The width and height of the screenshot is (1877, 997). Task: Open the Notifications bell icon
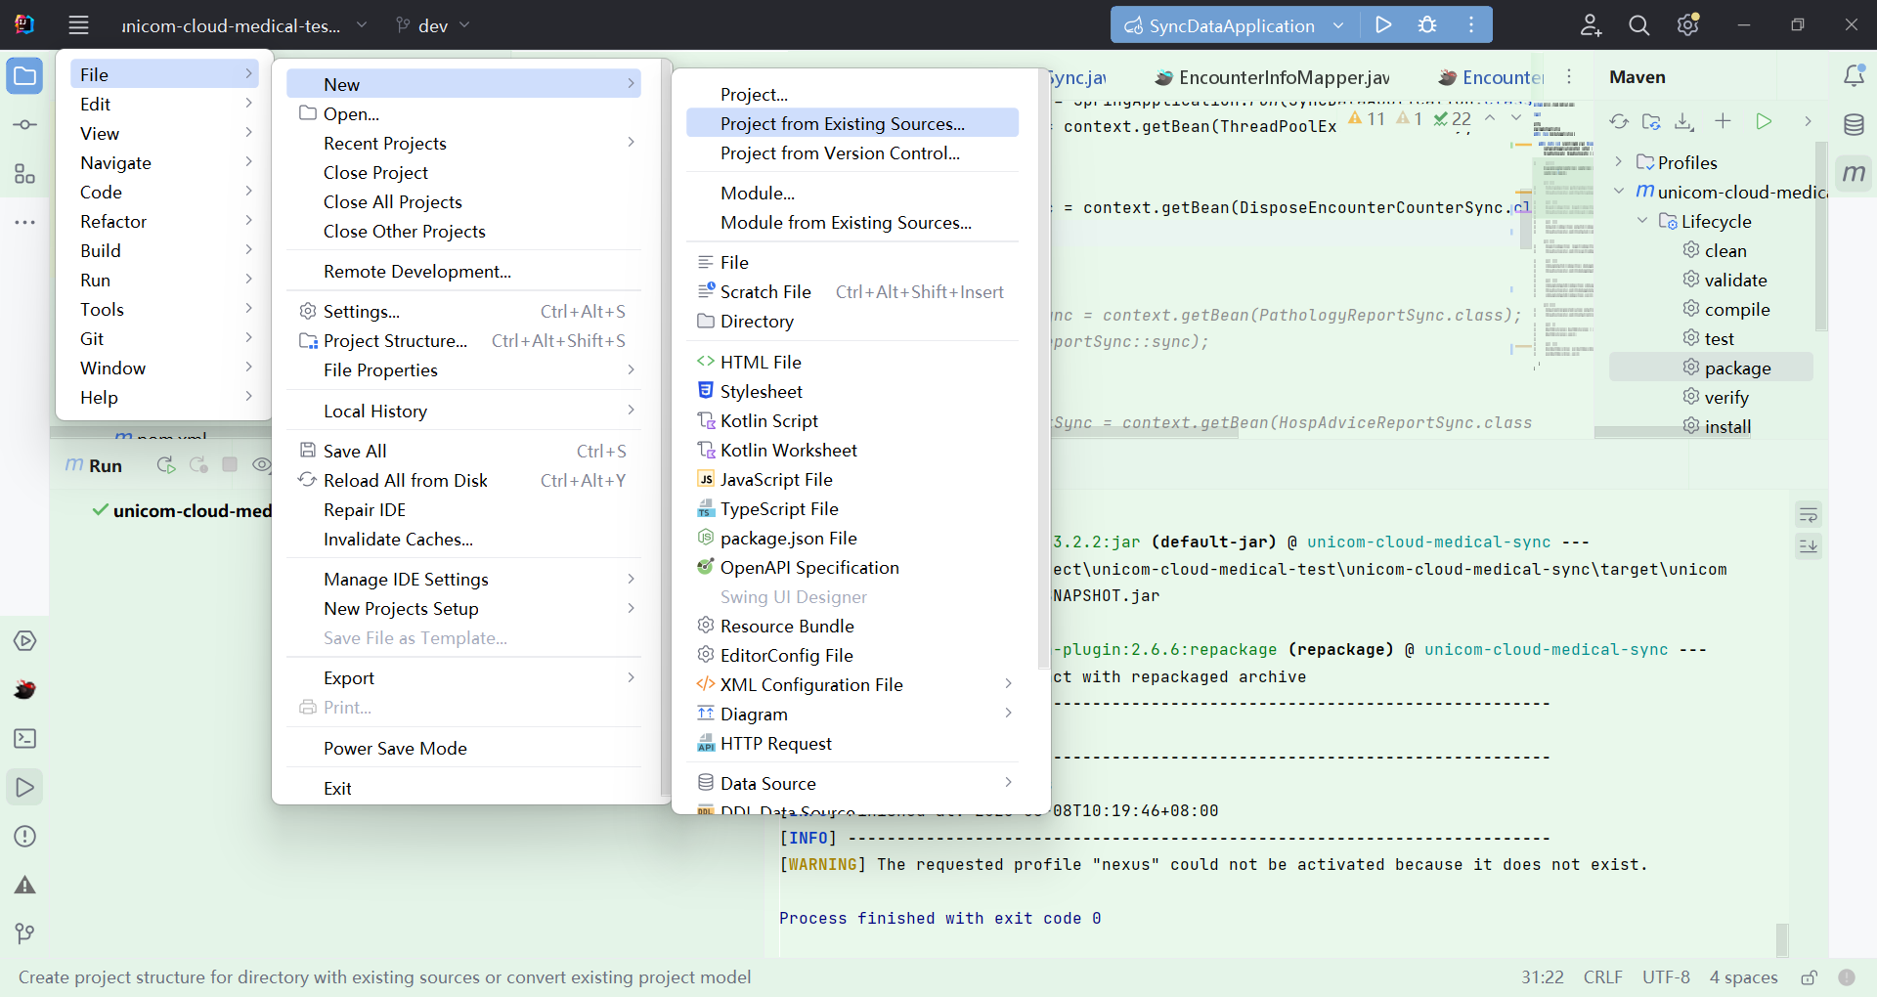1854,76
